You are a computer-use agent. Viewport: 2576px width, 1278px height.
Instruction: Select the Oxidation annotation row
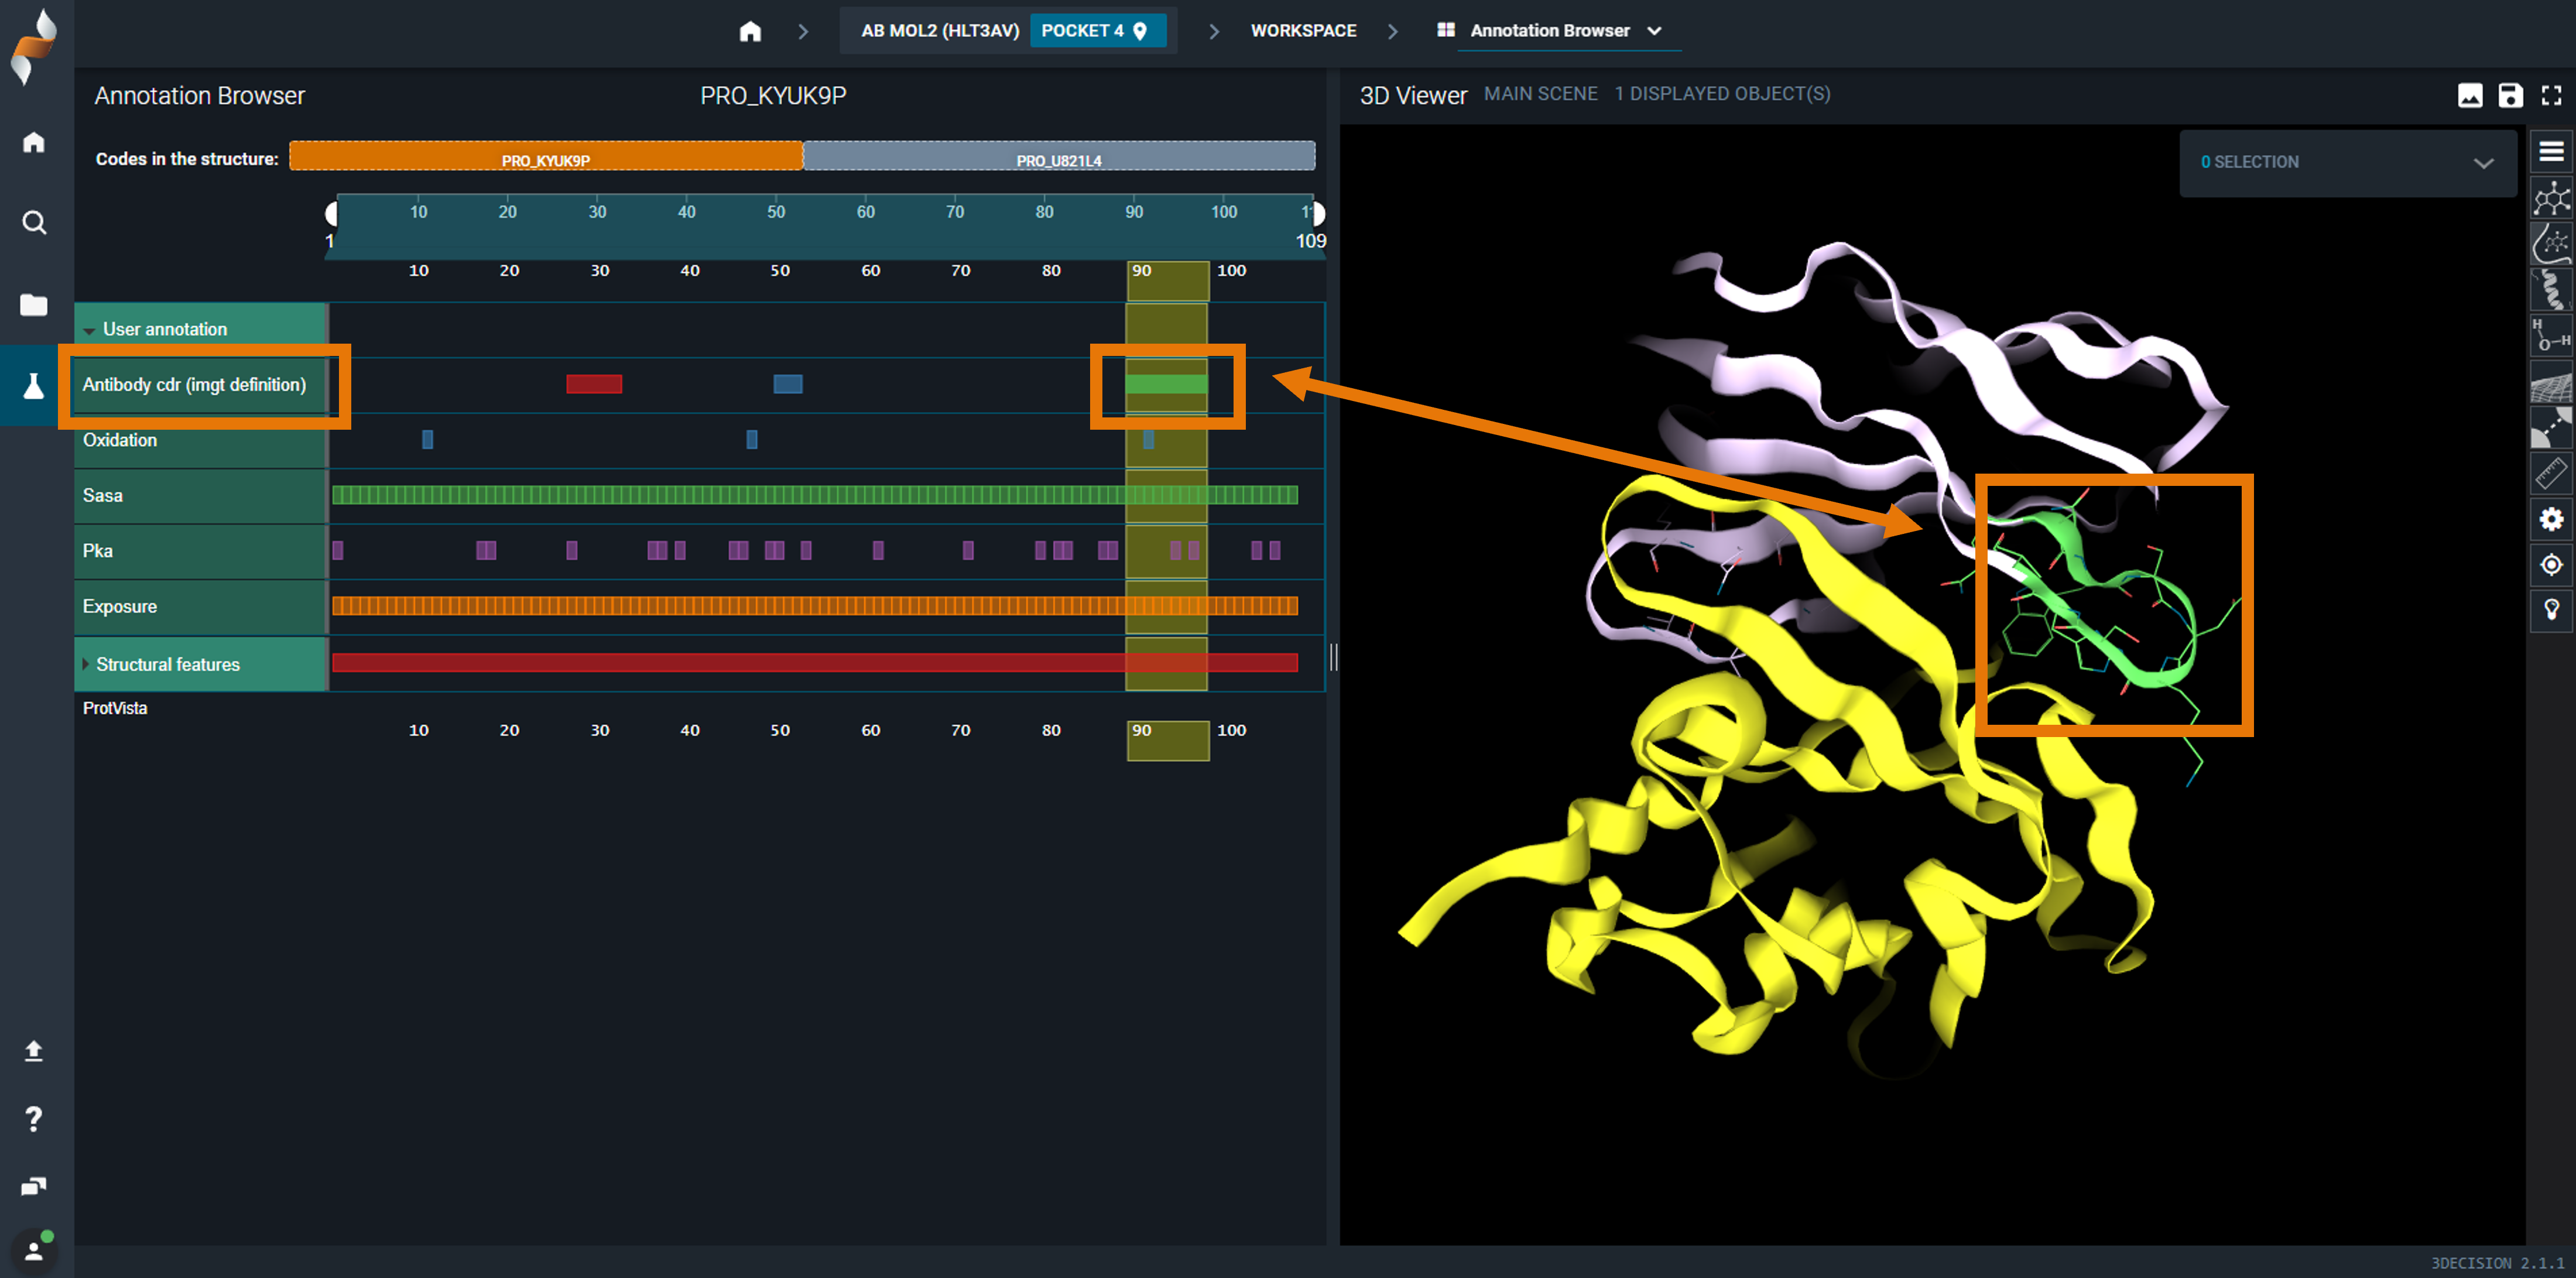click(x=200, y=441)
